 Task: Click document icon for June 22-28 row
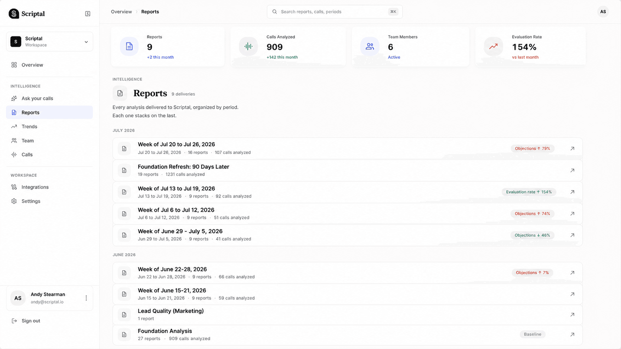(x=124, y=273)
